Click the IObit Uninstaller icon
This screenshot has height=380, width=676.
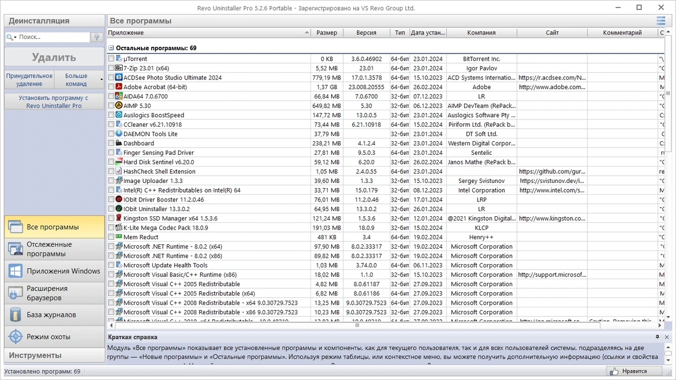click(119, 209)
